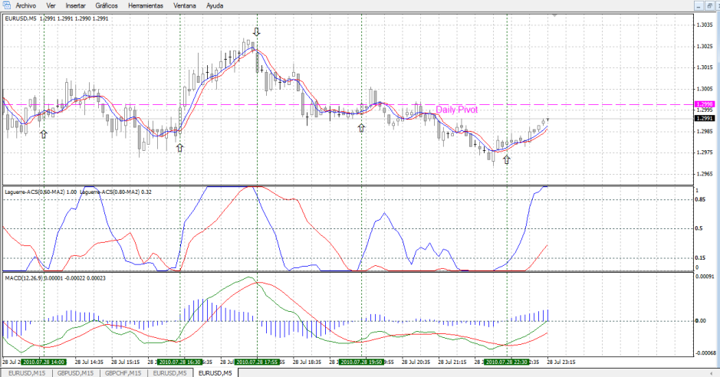Open the Gráficos menu
720x377 pixels.
click(x=107, y=5)
